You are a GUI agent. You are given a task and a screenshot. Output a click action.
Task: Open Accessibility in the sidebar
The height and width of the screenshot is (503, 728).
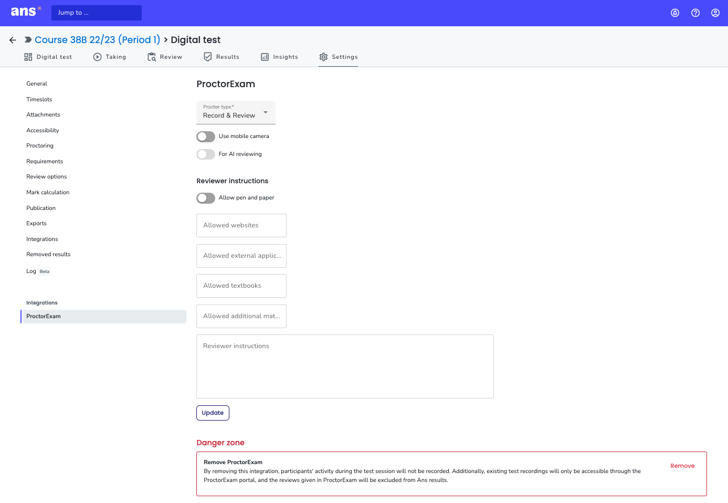[43, 130]
